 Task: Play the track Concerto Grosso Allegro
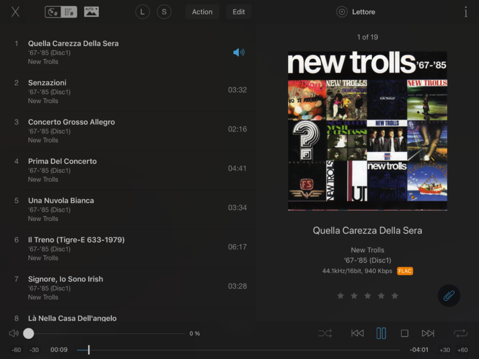[x=71, y=122]
